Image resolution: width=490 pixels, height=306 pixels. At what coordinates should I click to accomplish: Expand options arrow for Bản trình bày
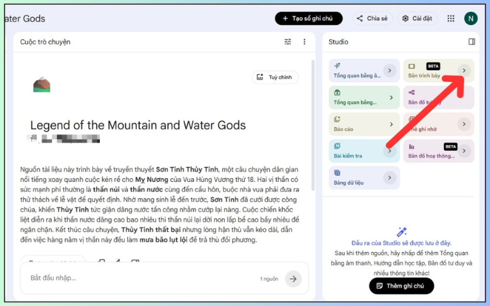point(464,70)
